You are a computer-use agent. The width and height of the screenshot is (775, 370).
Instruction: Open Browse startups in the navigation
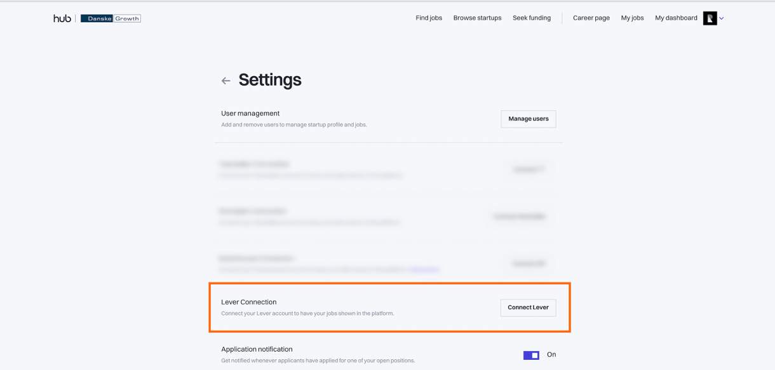(477, 18)
